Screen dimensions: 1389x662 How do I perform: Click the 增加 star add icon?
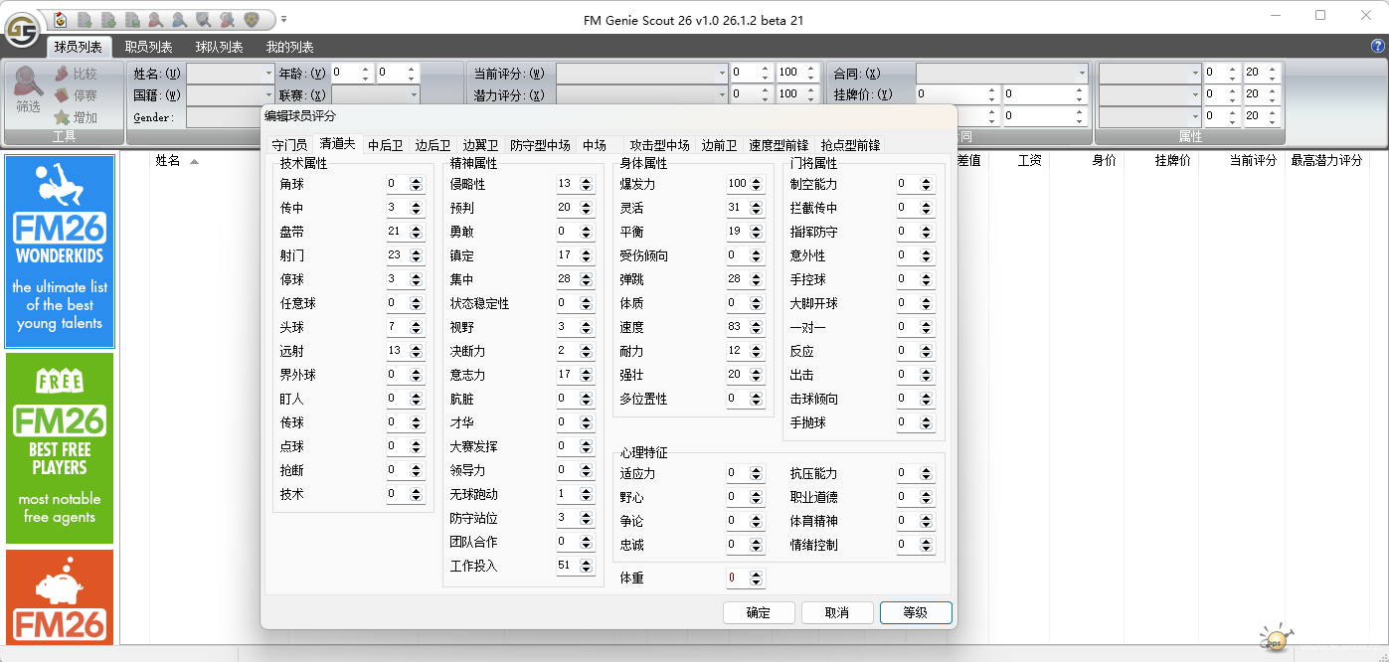pyautogui.click(x=62, y=117)
